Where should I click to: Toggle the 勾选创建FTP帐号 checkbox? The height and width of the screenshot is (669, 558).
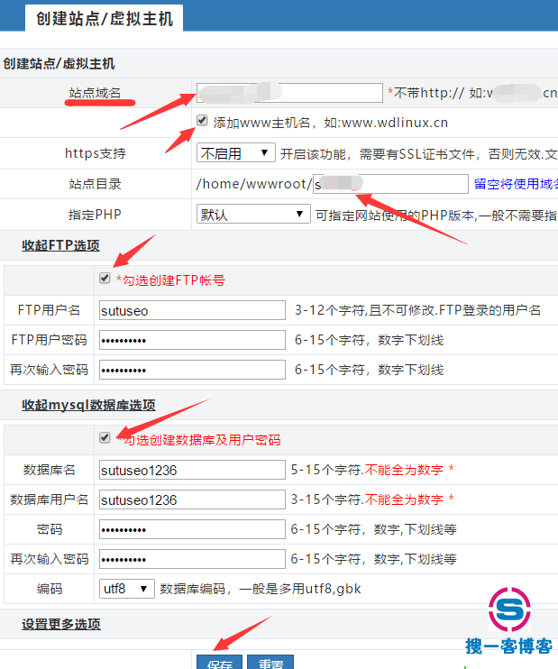point(105,279)
